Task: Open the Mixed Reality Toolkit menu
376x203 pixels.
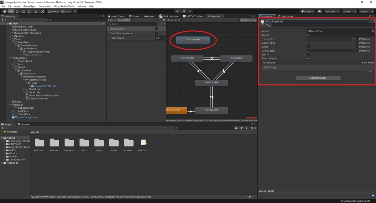Action: (x=64, y=6)
